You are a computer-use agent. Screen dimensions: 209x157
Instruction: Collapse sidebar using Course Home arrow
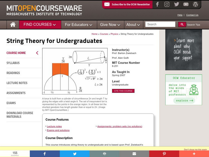point(37,53)
